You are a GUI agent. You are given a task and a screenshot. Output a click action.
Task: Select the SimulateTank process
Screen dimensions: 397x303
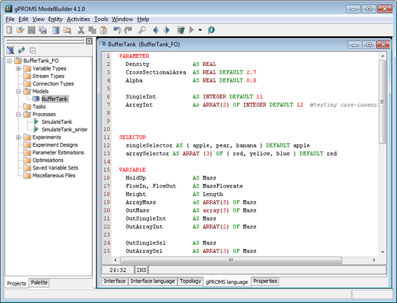pos(57,122)
